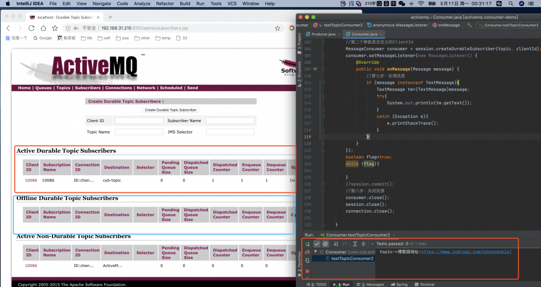
Task: Open the Structure tool window sidebar
Action: point(299,73)
